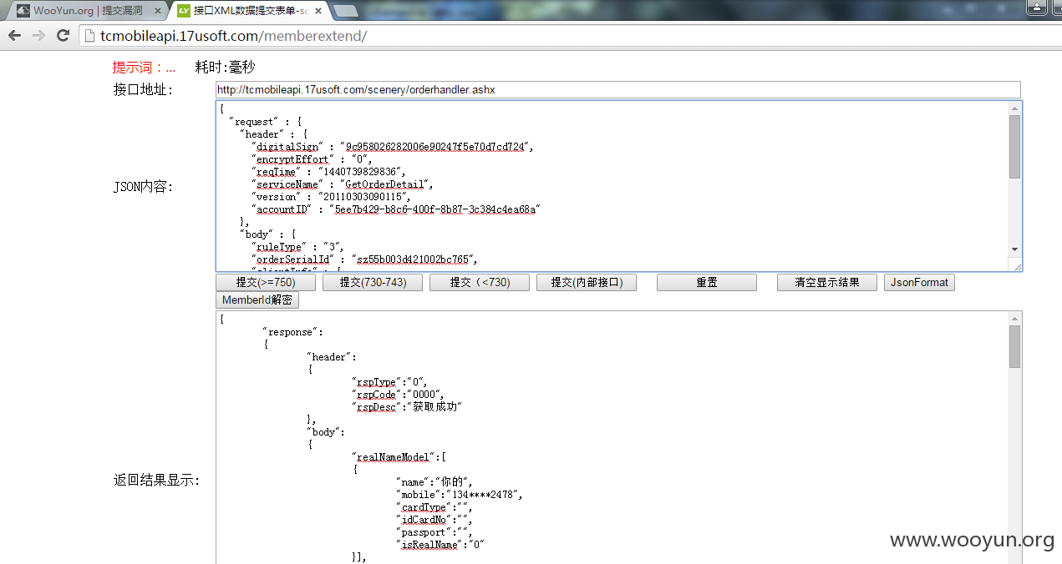Click the 提交(730-743) button
This screenshot has width=1062, height=564.
coord(373,283)
